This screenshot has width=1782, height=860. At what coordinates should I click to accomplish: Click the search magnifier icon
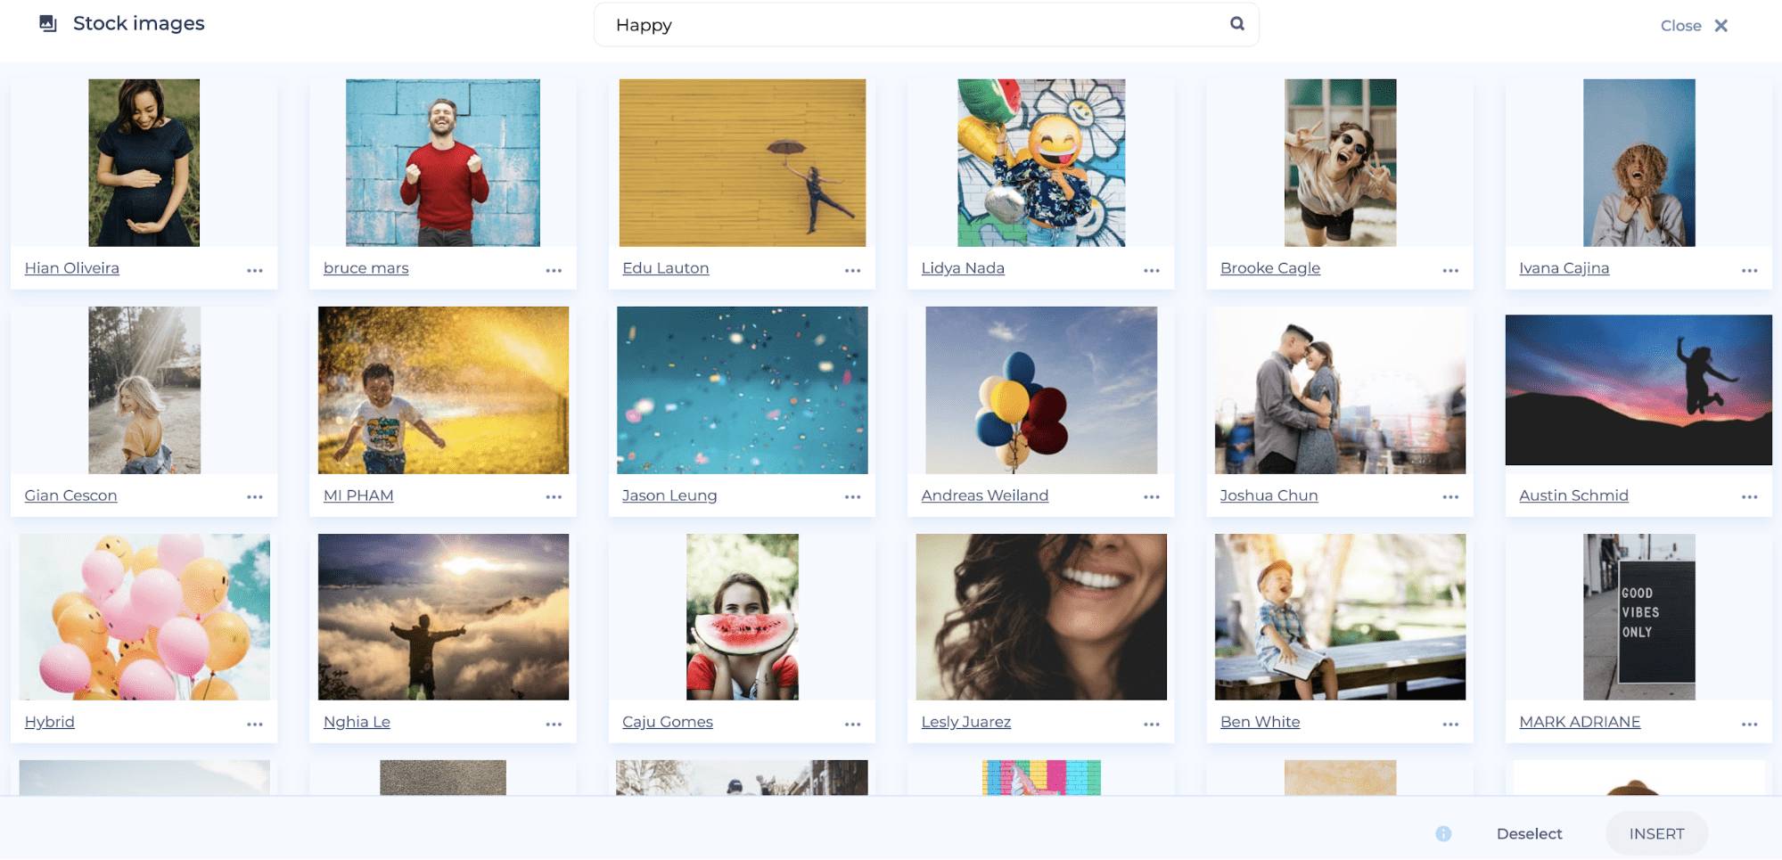click(x=1236, y=23)
